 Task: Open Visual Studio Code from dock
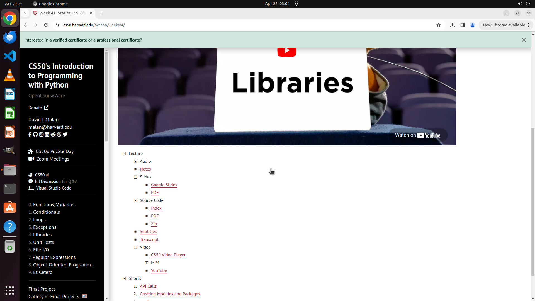click(x=10, y=56)
